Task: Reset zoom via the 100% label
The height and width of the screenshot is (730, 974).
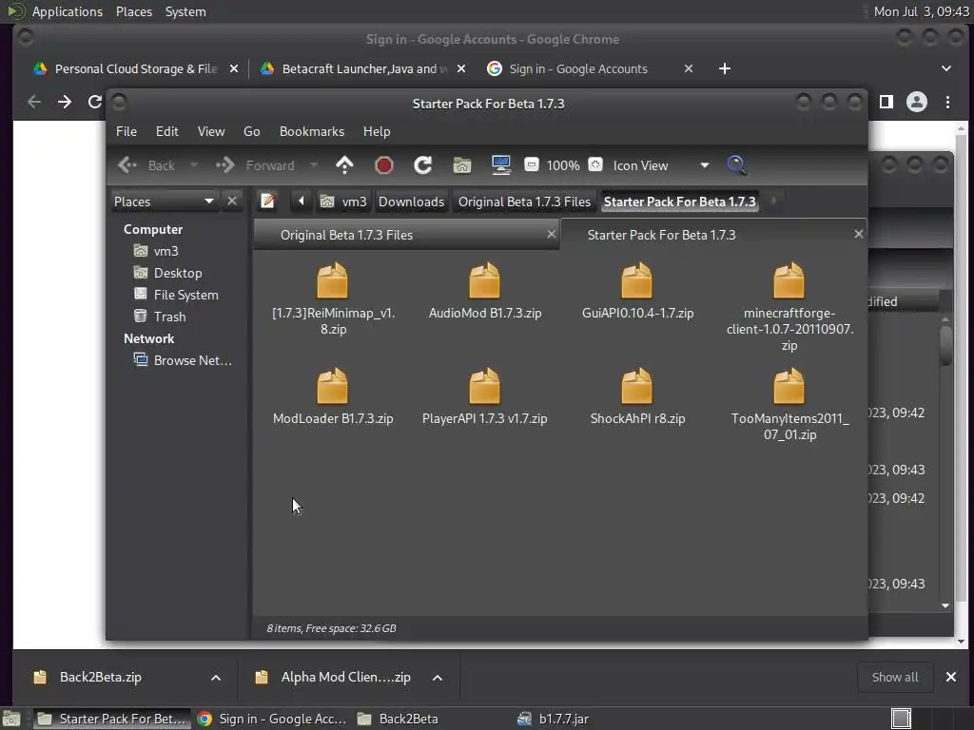Action: tap(563, 165)
